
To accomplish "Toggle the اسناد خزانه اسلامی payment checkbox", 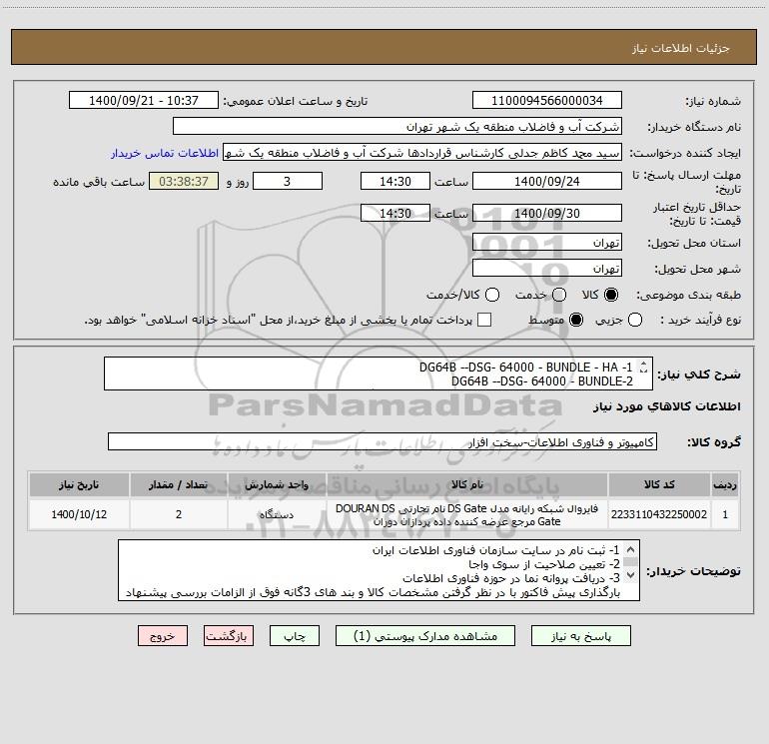I will point(484,320).
